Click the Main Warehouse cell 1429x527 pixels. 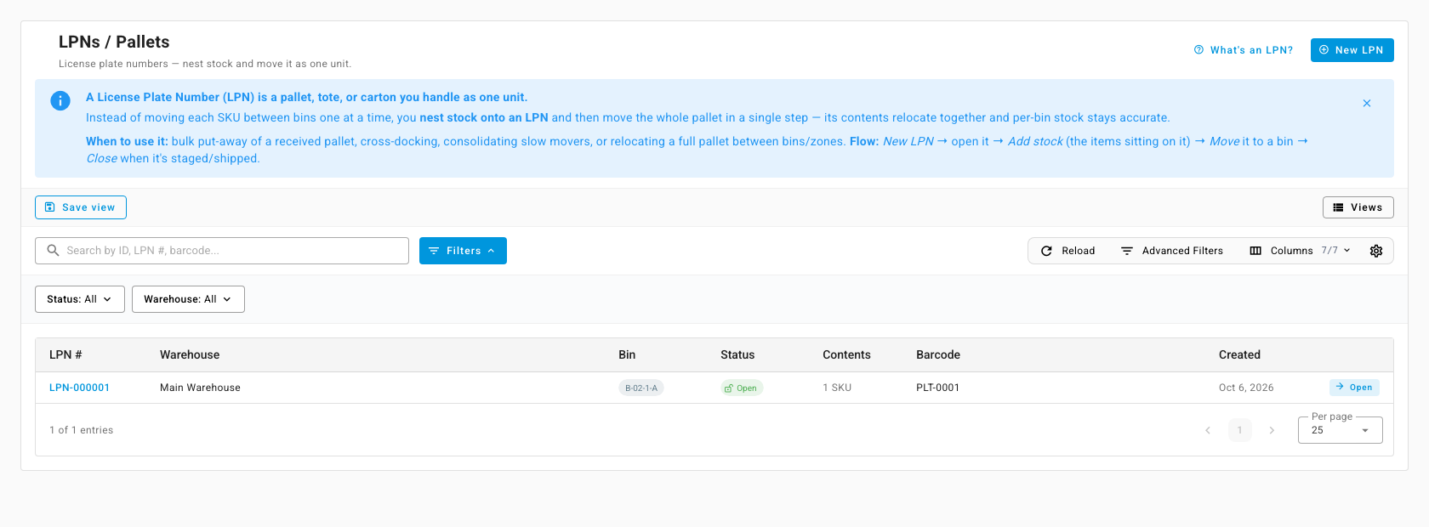[200, 388]
